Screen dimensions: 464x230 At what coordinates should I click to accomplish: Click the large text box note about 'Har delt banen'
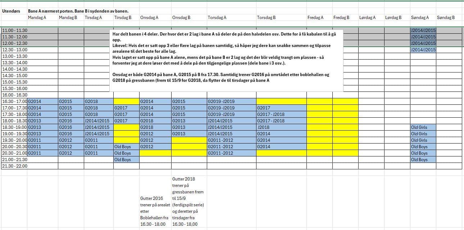click(227, 60)
